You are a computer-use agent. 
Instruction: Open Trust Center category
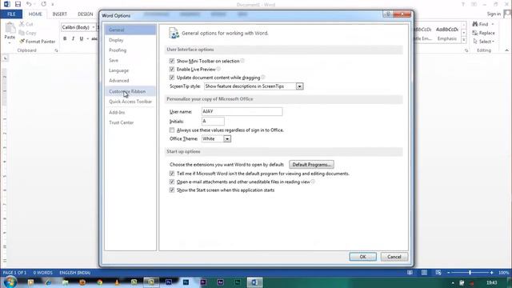[130, 122]
